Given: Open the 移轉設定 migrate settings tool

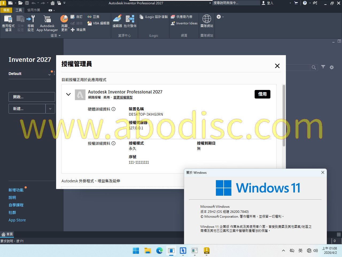Looking at the screenshot, I should pyautogui.click(x=31, y=23).
